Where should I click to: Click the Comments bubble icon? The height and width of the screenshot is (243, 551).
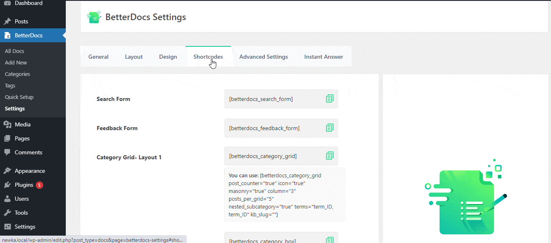coord(7,152)
